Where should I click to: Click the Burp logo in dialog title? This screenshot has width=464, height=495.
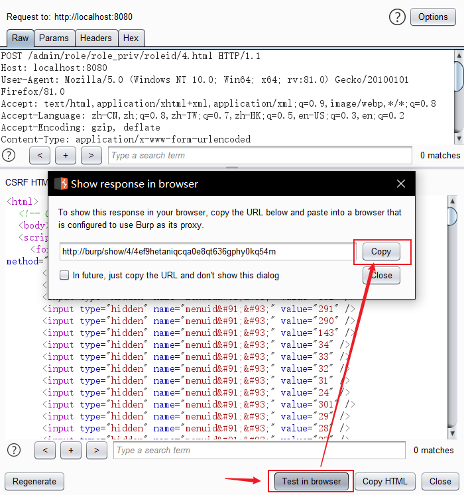(x=61, y=184)
